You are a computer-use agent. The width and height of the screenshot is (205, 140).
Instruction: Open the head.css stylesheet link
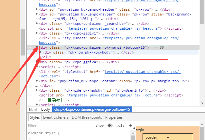pos(47,5)
